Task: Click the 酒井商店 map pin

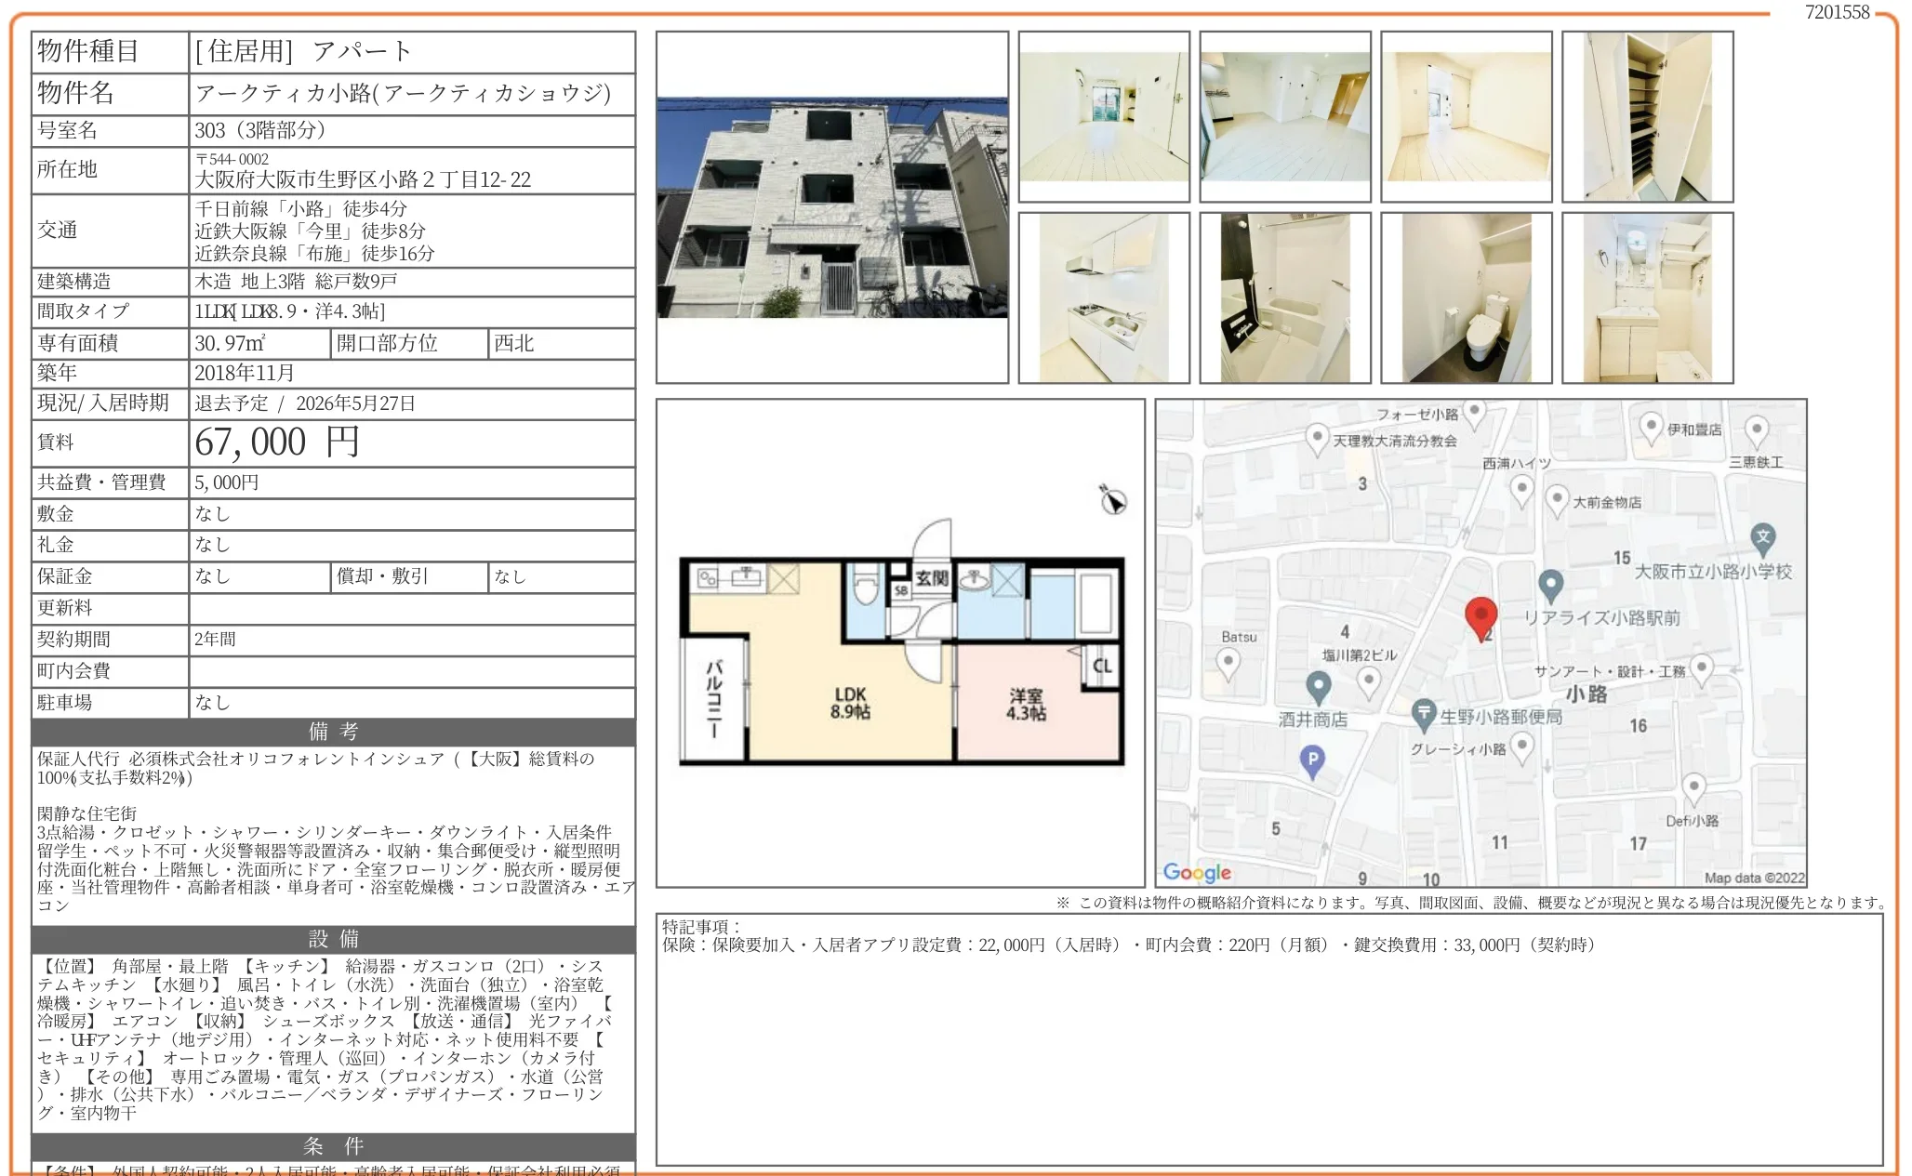Action: 1318,688
